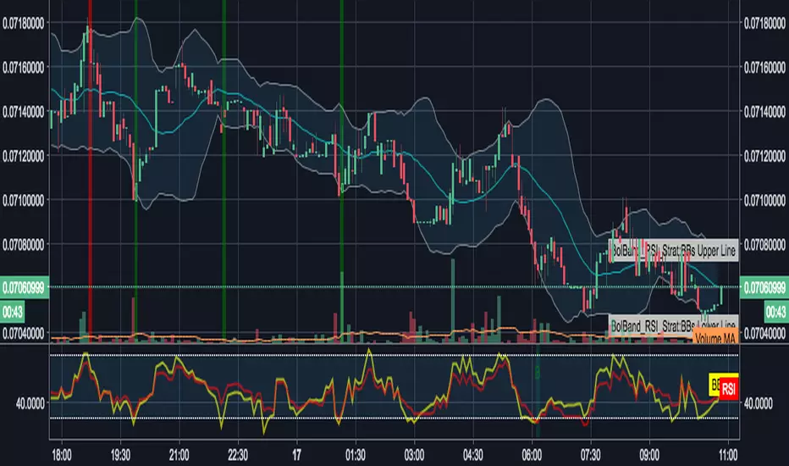Click the red RSI label tag

729,389
